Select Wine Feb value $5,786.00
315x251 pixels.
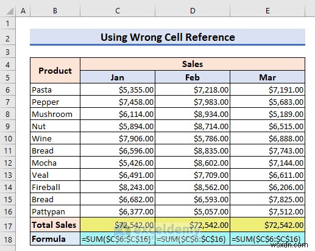(193, 138)
